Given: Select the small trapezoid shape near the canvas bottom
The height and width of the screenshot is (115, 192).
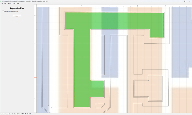Looking at the screenshot, I should [99, 106].
